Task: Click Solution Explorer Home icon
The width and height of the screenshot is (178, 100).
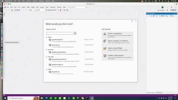Action: [x=151, y=16]
